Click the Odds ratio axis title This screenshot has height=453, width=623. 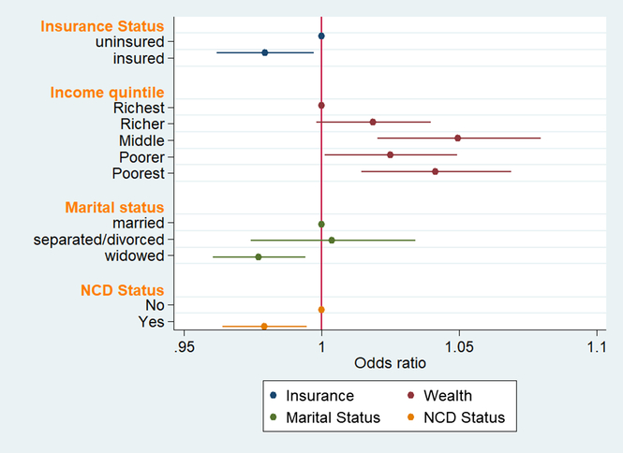pos(390,362)
